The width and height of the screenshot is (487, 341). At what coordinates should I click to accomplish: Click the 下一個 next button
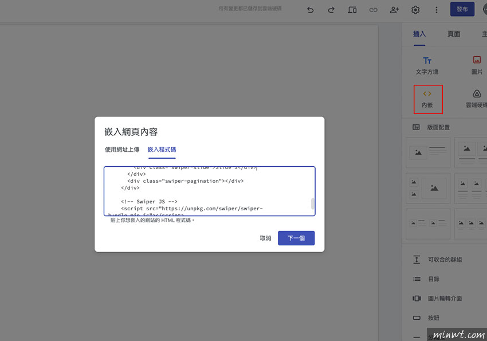(296, 238)
